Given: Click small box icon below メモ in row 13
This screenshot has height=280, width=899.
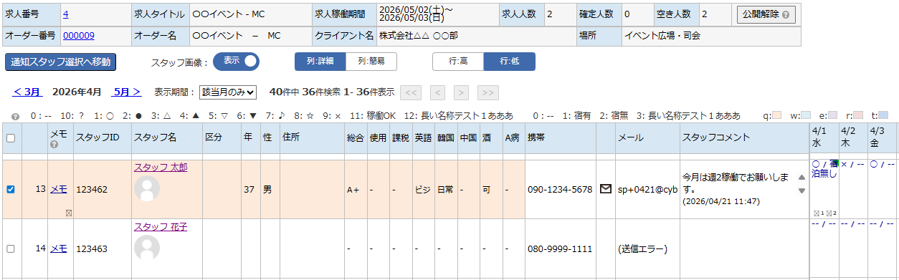Looking at the screenshot, I should pos(68,213).
